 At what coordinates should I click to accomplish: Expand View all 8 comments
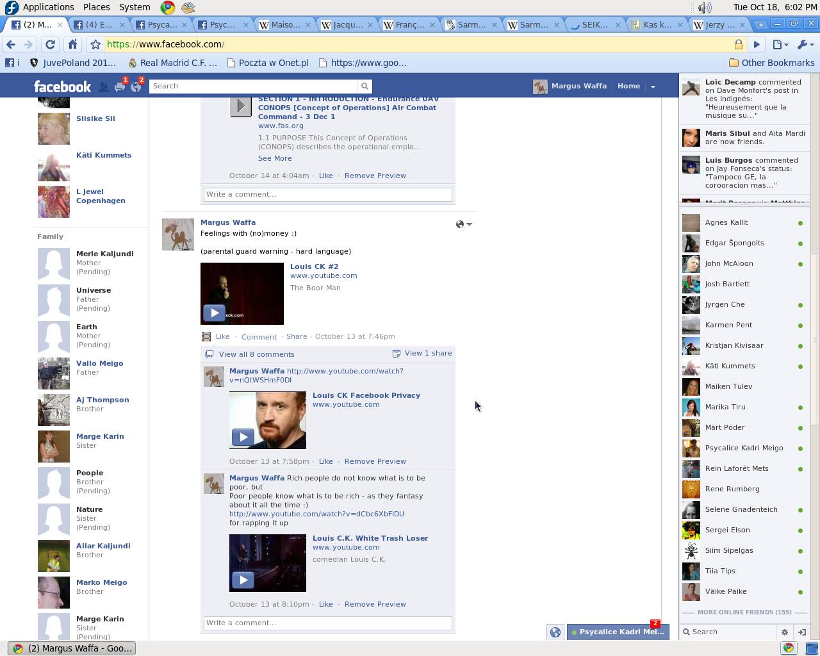(x=256, y=354)
